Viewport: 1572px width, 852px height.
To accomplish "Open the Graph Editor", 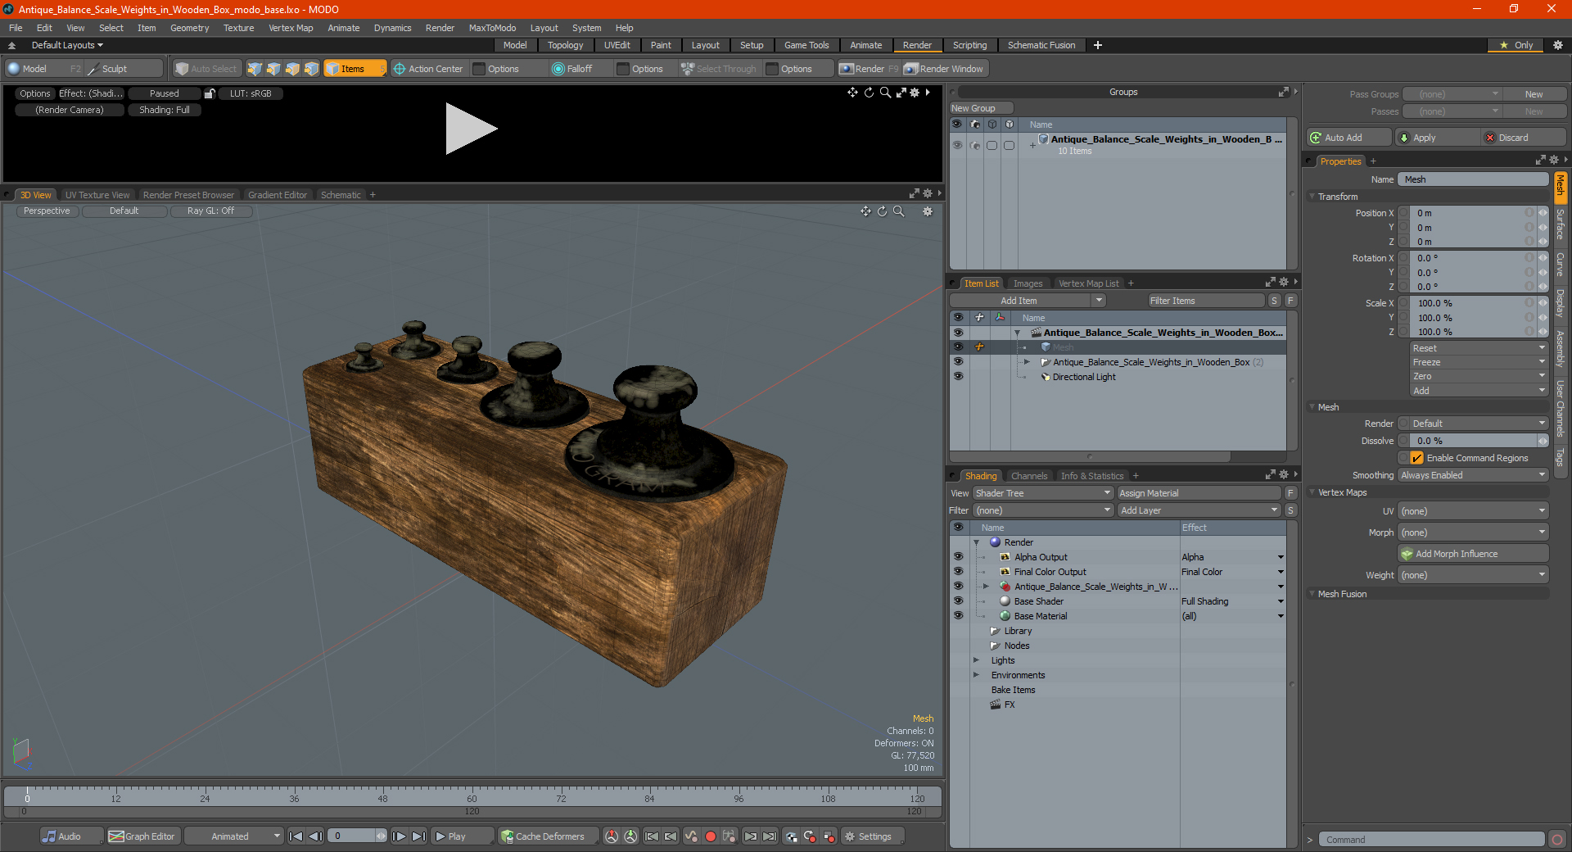I will click(142, 836).
